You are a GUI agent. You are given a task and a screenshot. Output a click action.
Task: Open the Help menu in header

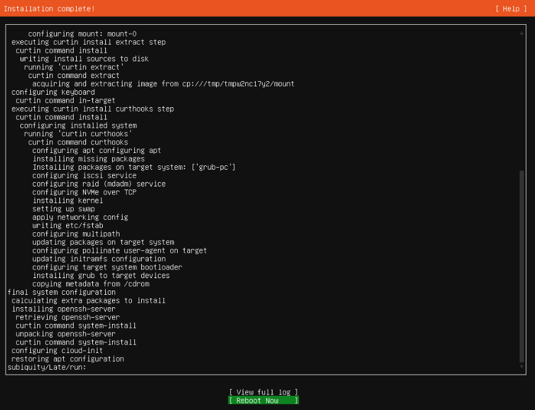(x=512, y=9)
